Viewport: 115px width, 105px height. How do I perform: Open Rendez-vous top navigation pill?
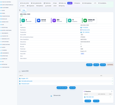(x=62, y=3)
